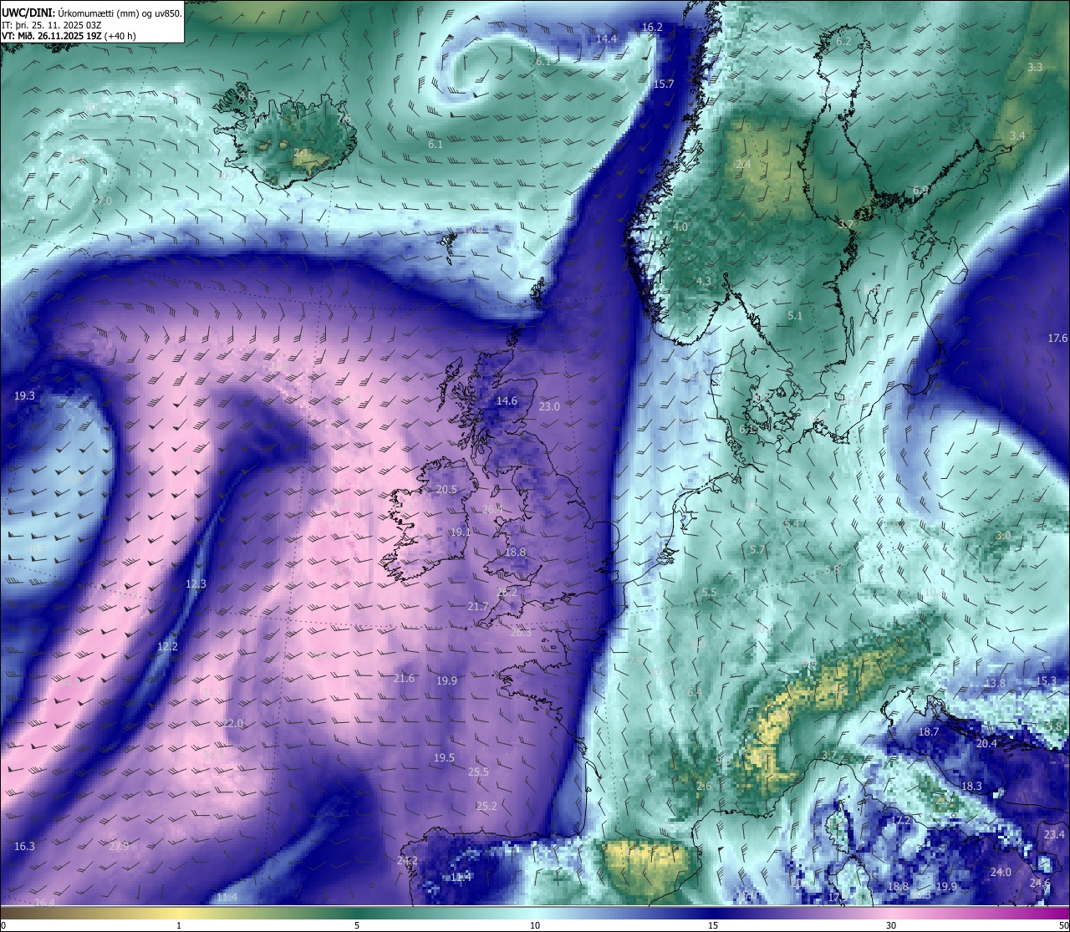Click the map value '12.2' in the Atlantic
1070x932 pixels.
(167, 647)
